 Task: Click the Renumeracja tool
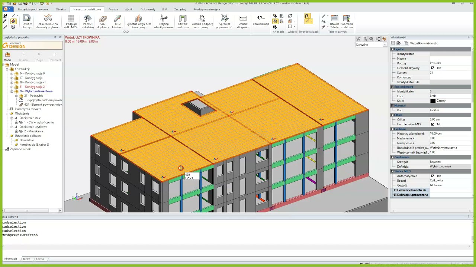pyautogui.click(x=261, y=20)
